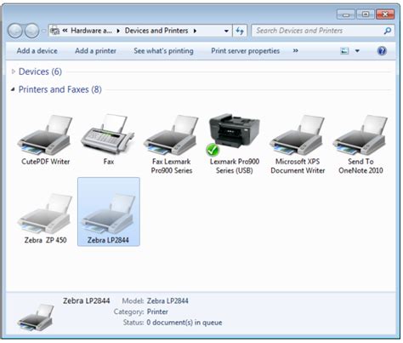Open the view options dropdown arrow
The image size is (403, 343).
pos(357,51)
